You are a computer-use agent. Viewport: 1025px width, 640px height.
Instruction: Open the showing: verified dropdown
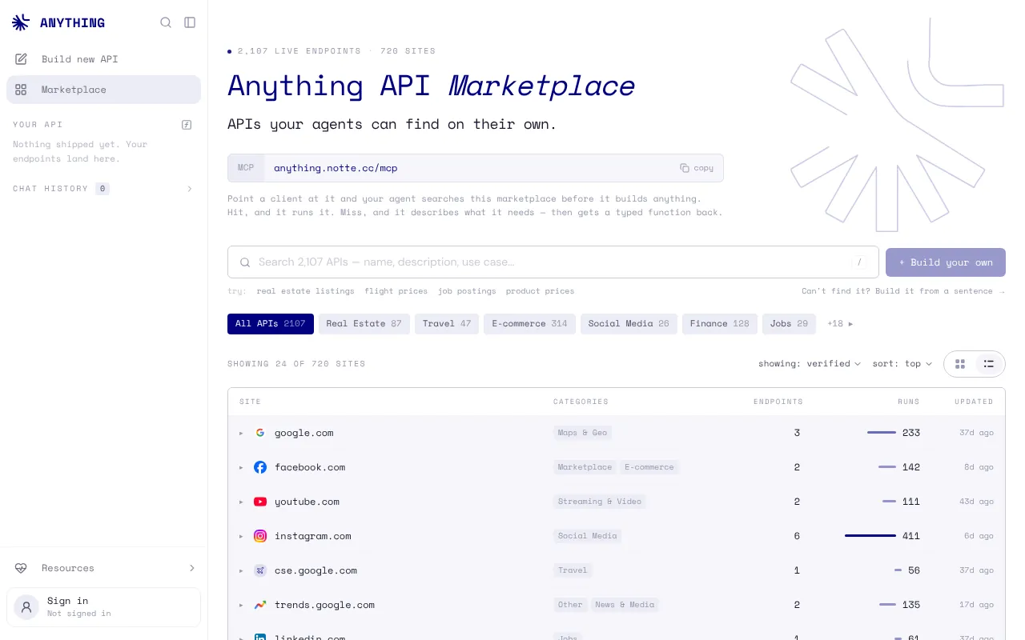tap(810, 364)
